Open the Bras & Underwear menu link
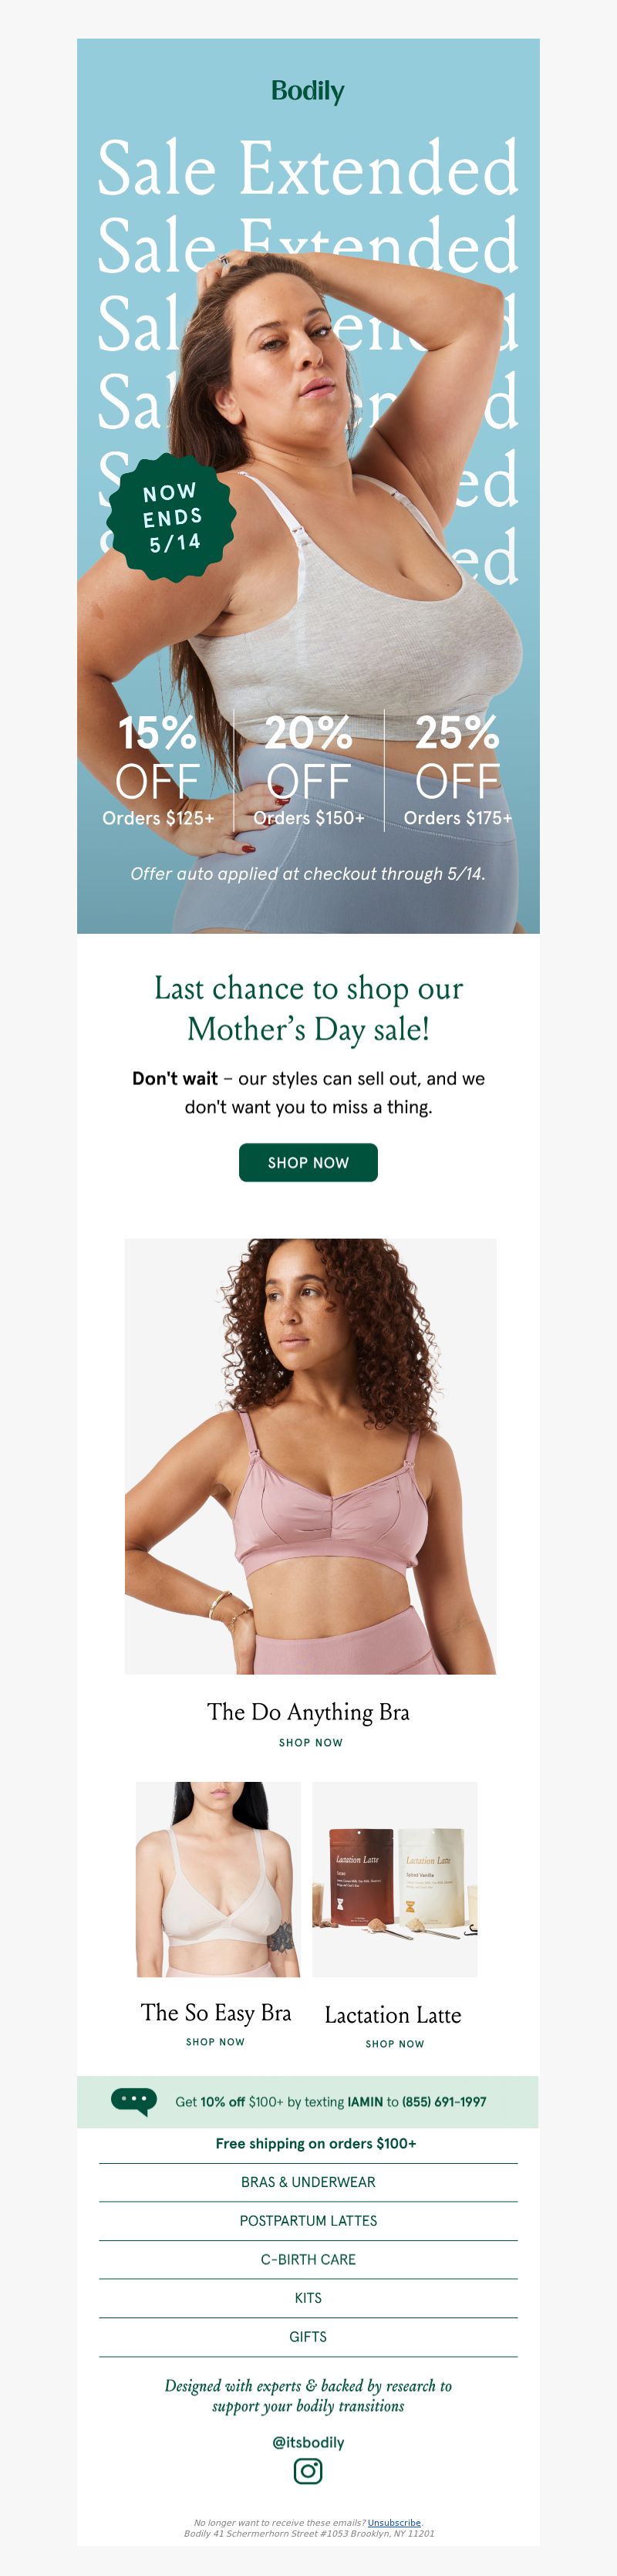 pos(308,2182)
